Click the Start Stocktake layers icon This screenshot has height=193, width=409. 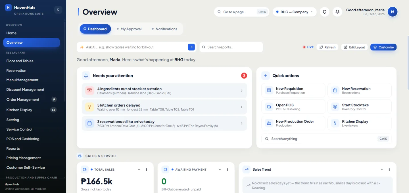(335, 107)
